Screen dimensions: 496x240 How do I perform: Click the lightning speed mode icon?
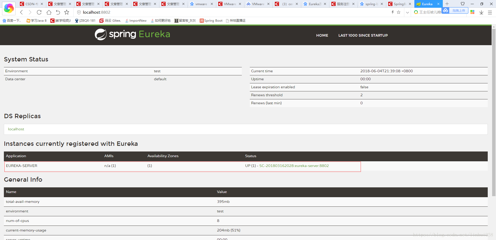click(x=393, y=12)
